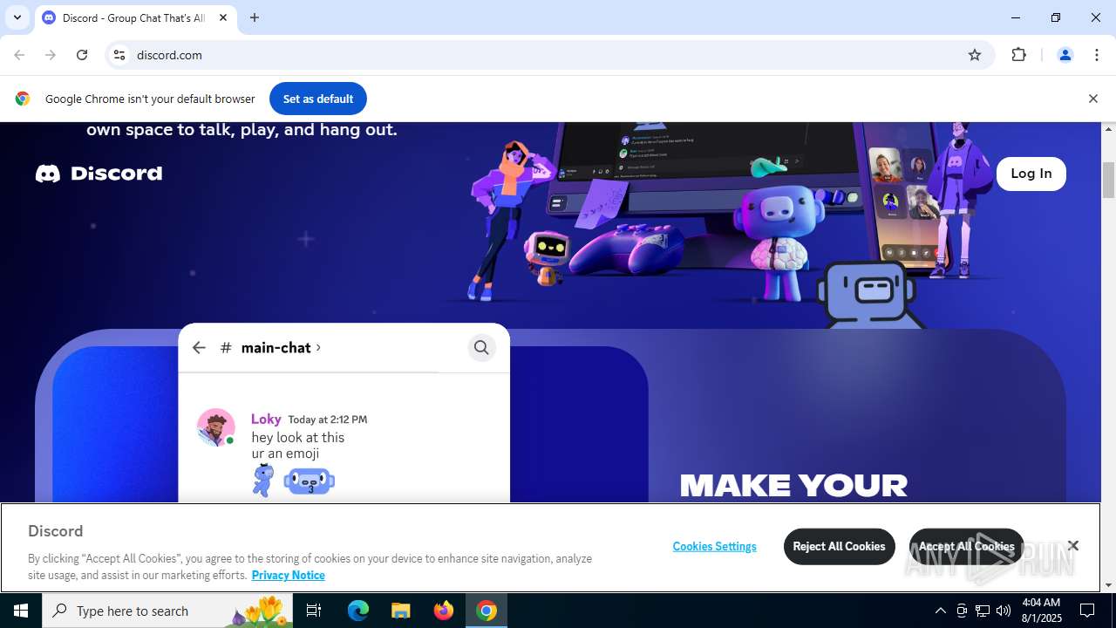Click the small dancing figure emoji

coord(262,481)
